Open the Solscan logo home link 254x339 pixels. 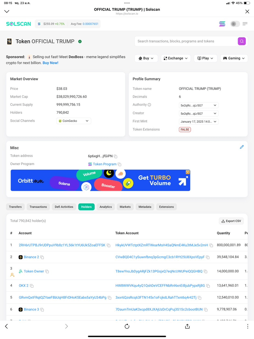point(18,24)
